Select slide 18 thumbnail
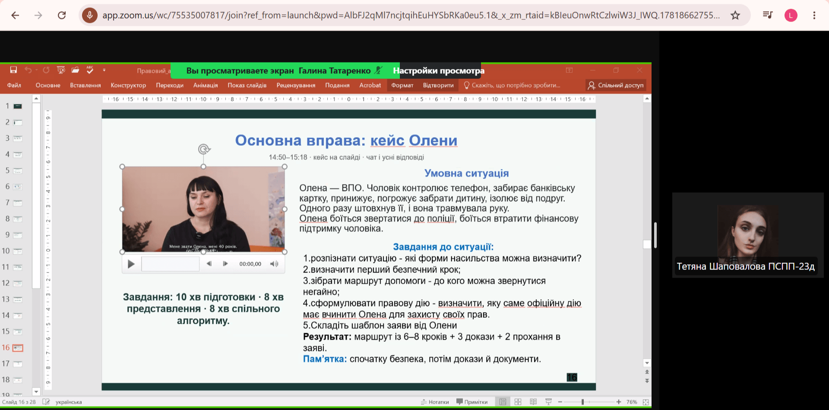 [x=18, y=380]
